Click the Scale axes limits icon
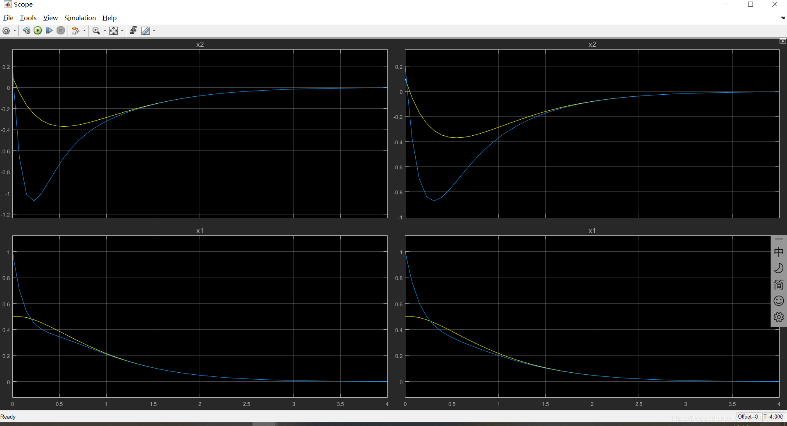This screenshot has height=426, width=787. pos(114,31)
